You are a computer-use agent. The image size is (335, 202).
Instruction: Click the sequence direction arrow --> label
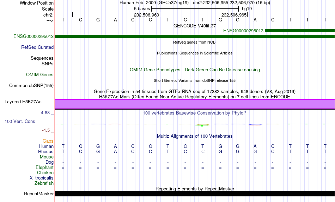coord(50,20)
